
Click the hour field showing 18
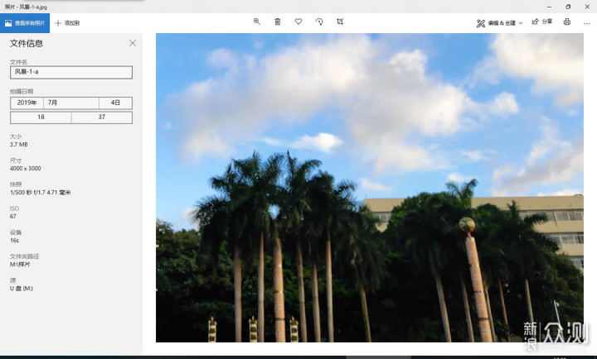41,117
